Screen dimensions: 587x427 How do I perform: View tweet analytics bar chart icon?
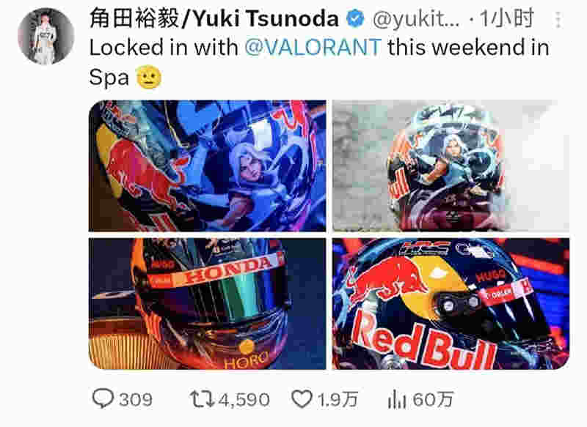coord(397,399)
